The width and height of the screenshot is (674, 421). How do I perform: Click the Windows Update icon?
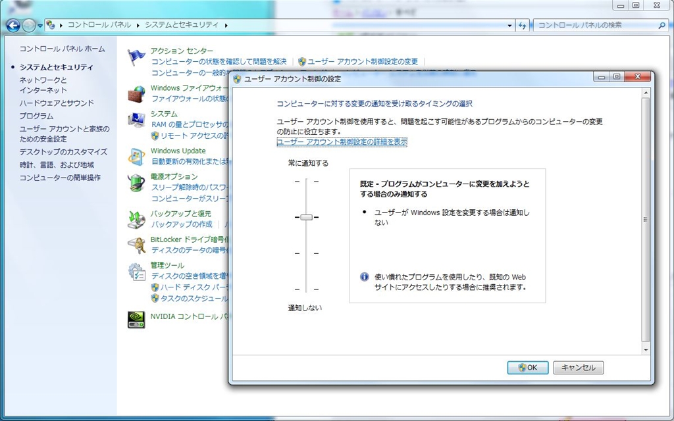(136, 157)
